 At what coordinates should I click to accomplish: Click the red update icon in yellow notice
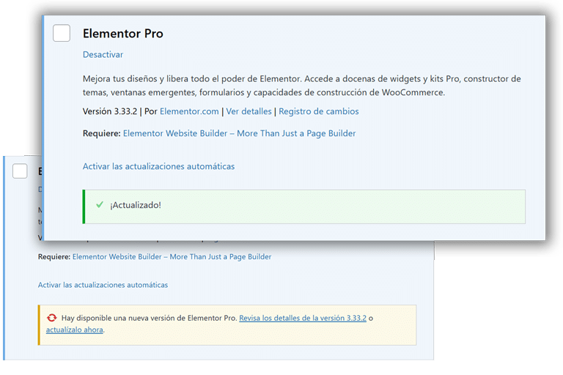click(51, 318)
